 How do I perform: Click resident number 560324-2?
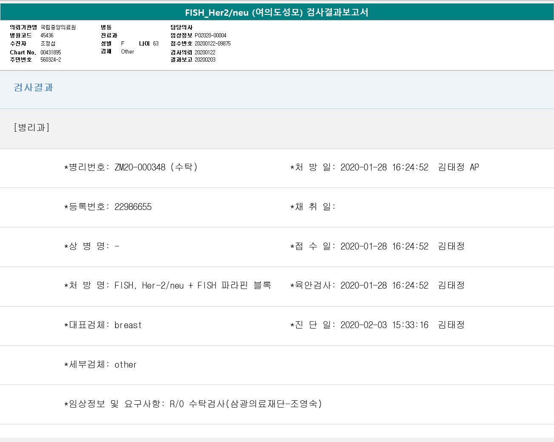click(51, 59)
